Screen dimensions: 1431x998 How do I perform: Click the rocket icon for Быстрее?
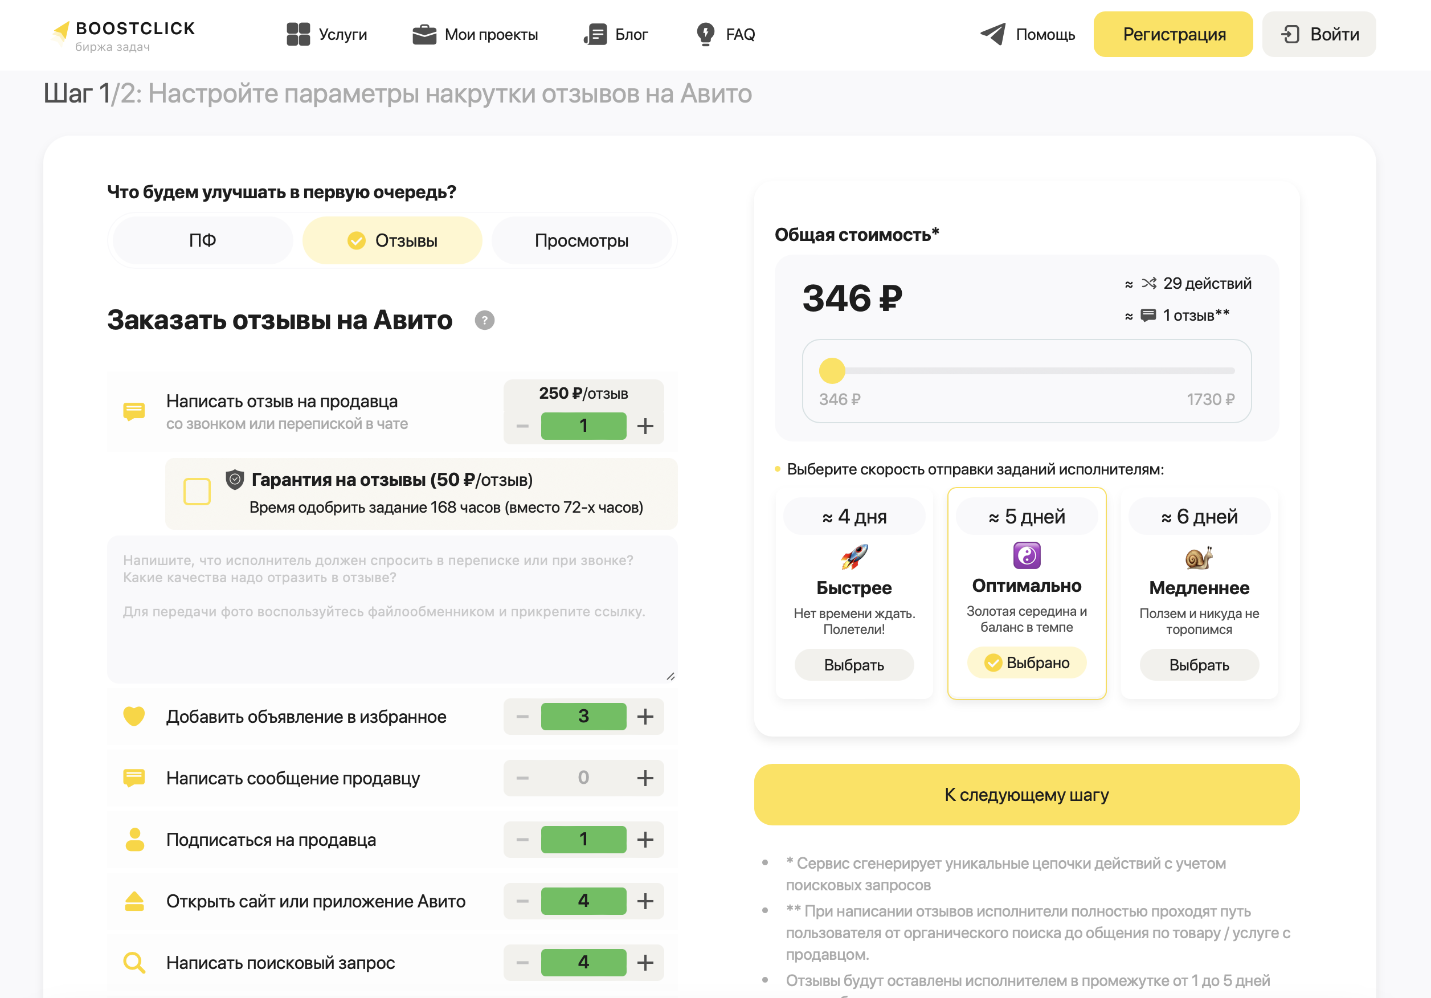[x=854, y=557]
